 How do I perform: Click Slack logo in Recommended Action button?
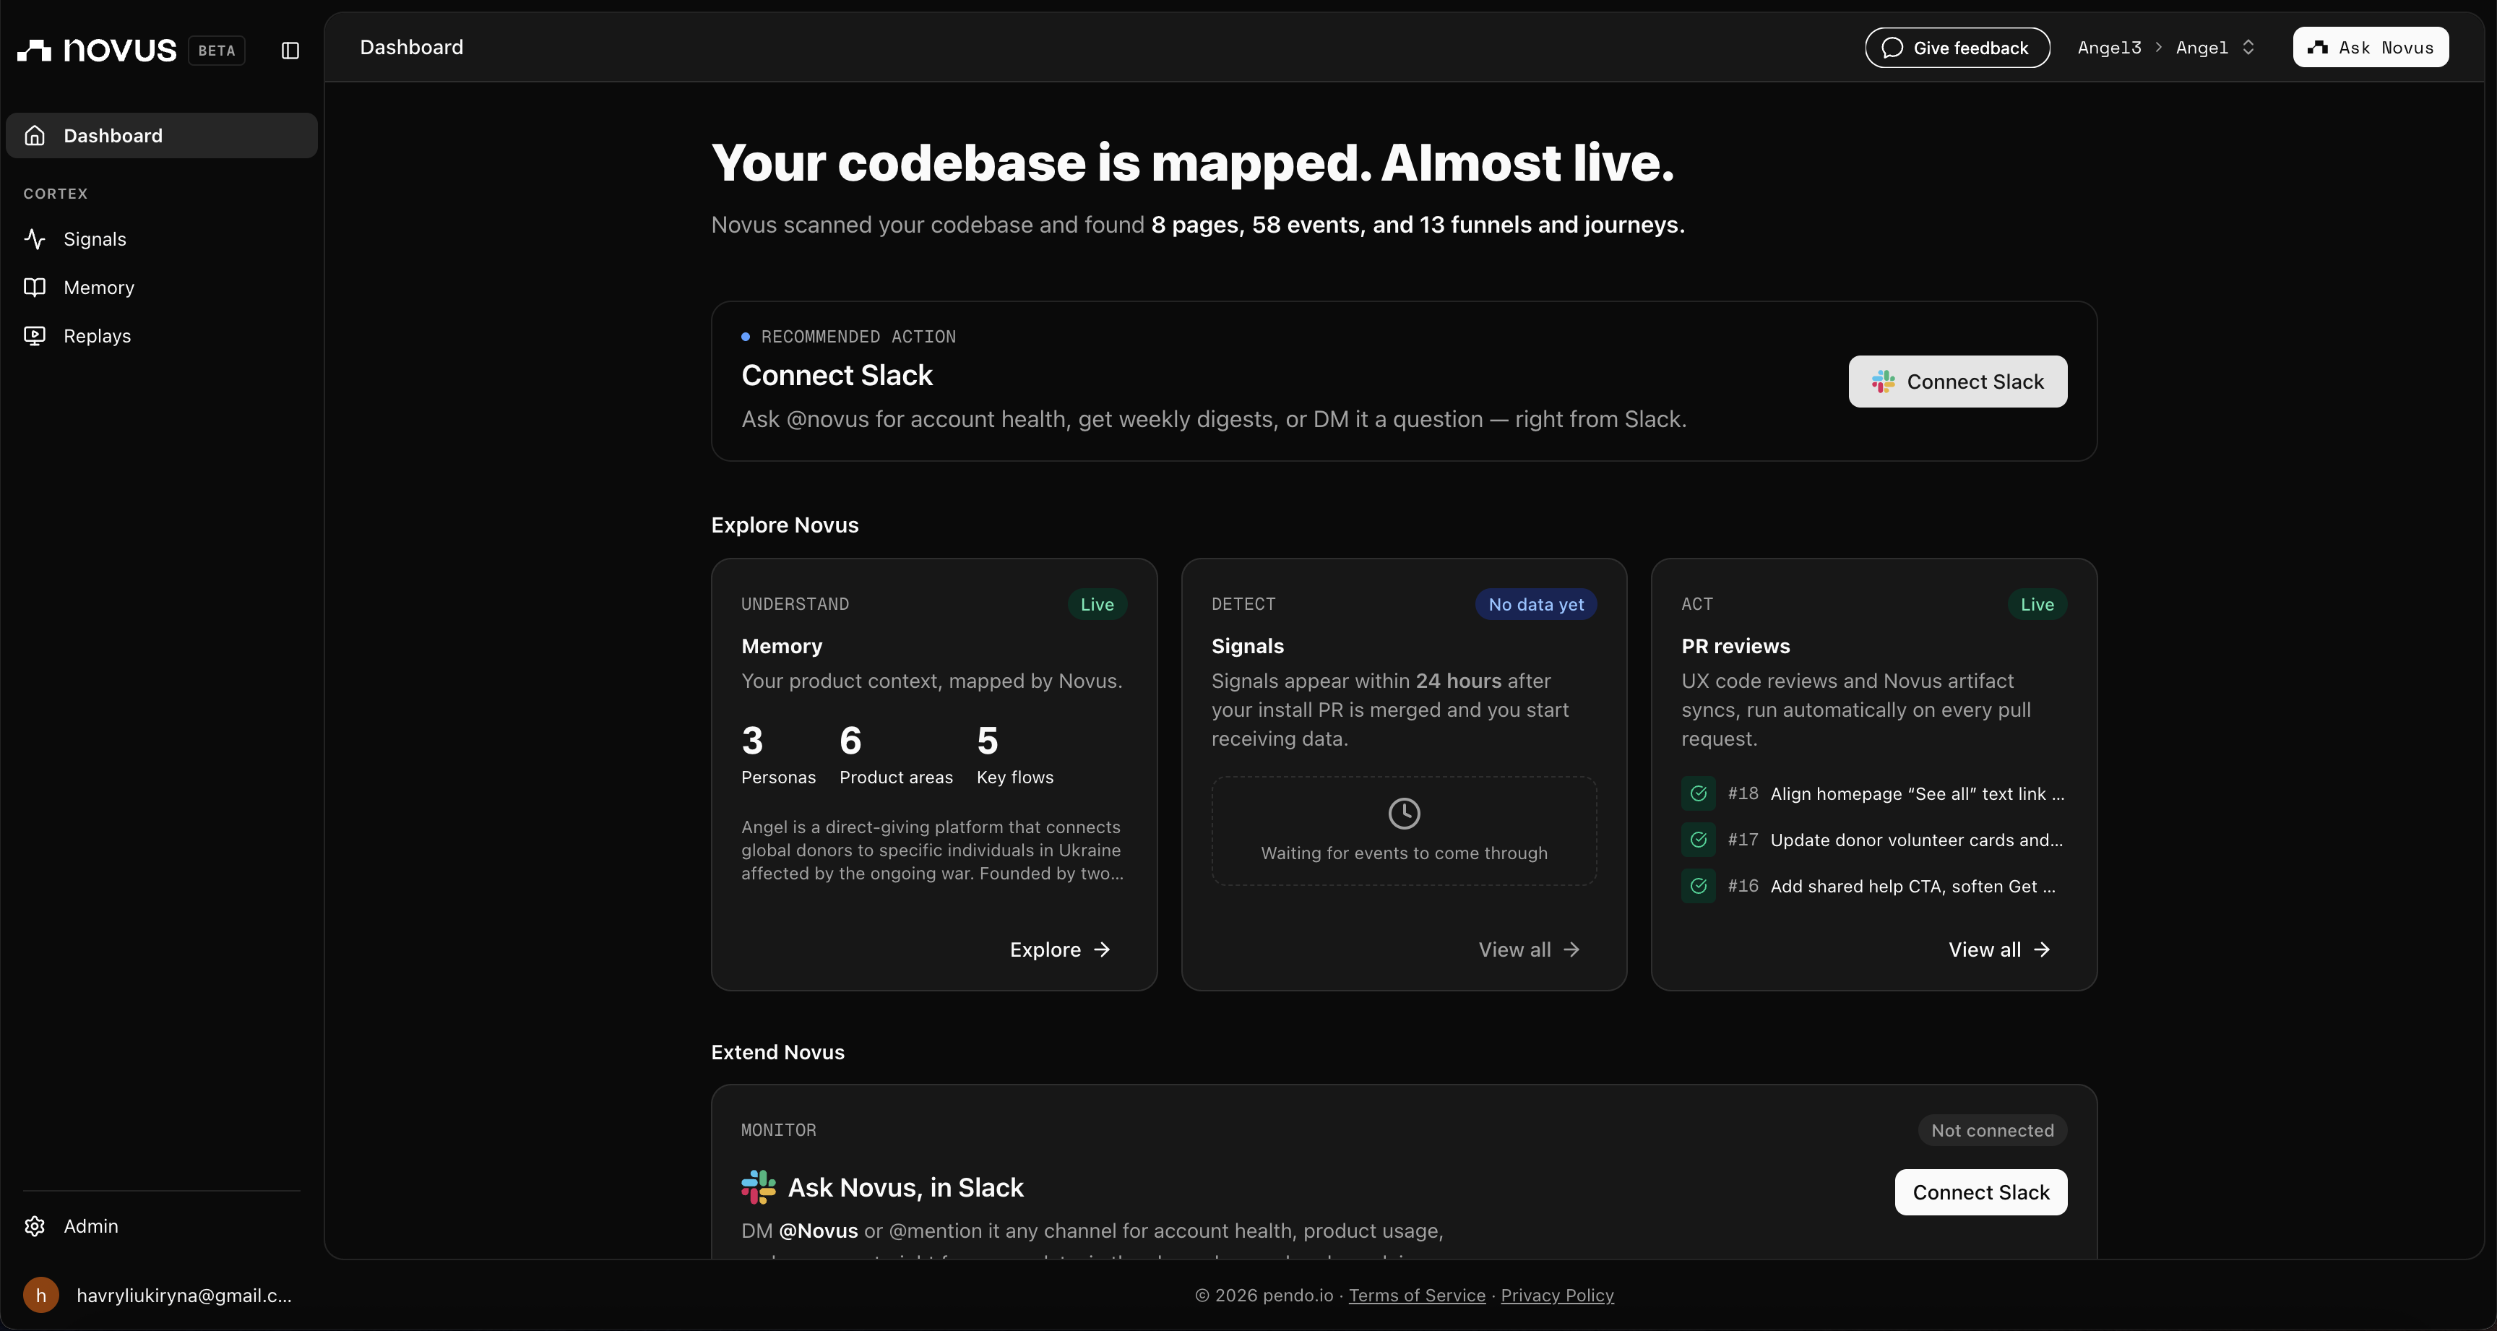[x=1884, y=382]
